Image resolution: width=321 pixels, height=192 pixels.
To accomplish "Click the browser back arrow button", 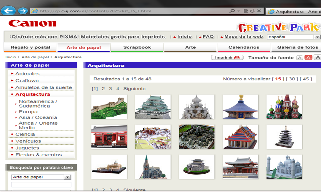I will click(x=8, y=11).
